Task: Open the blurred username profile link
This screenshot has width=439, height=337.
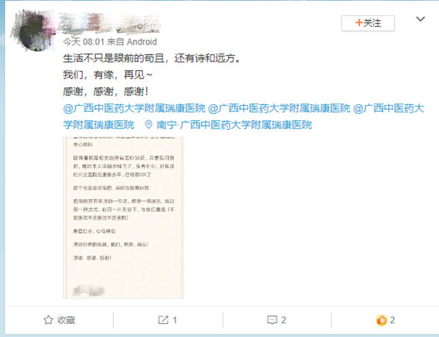Action: pyautogui.click(x=109, y=23)
